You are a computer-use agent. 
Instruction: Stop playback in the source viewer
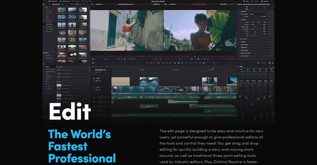[125, 59]
